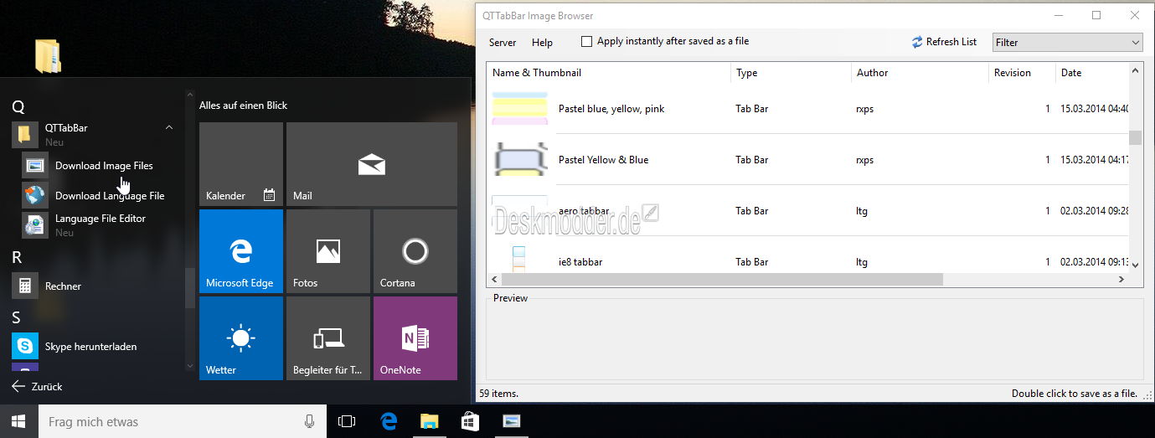Click the microphone icon in search box
Image resolution: width=1155 pixels, height=438 pixels.
tap(310, 421)
